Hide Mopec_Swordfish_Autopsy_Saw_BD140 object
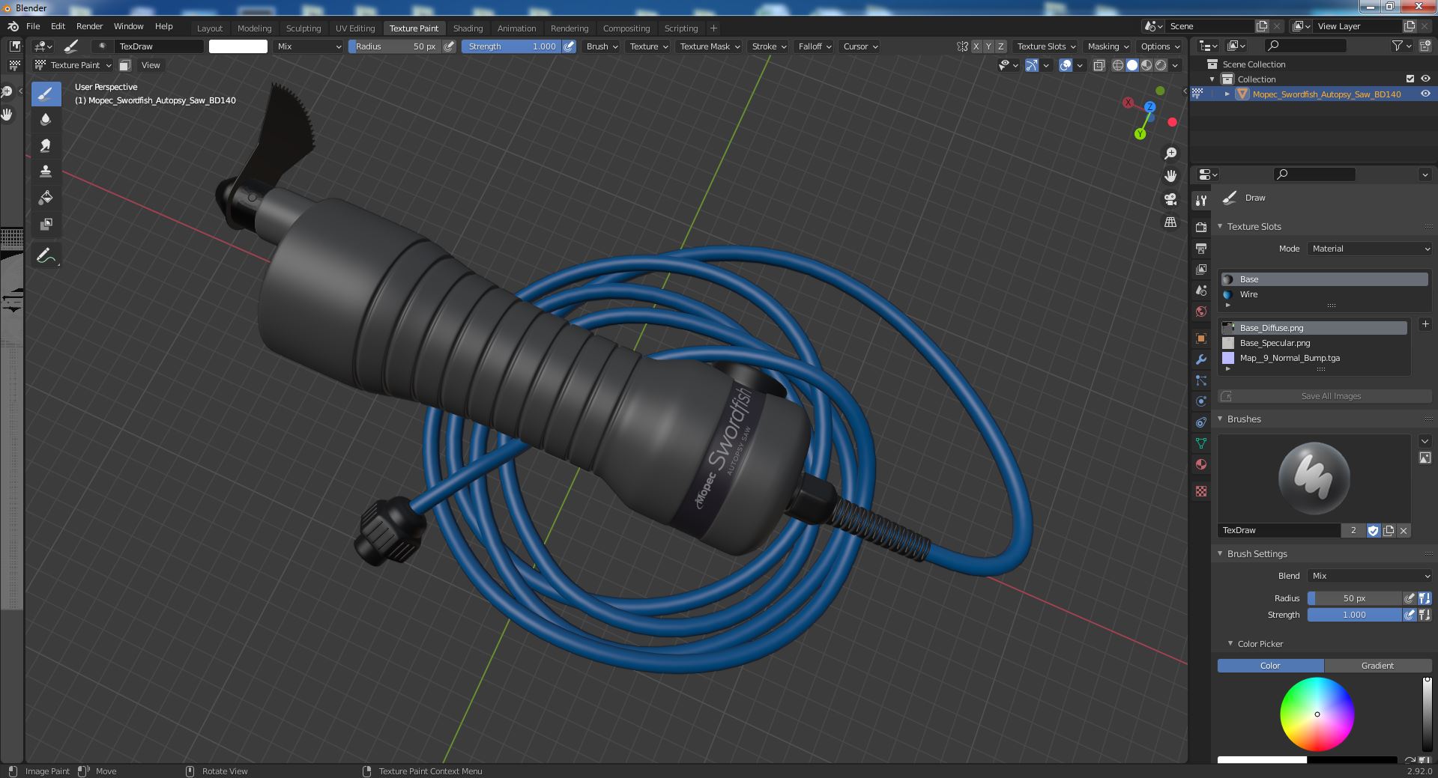The image size is (1438, 778). click(1425, 94)
